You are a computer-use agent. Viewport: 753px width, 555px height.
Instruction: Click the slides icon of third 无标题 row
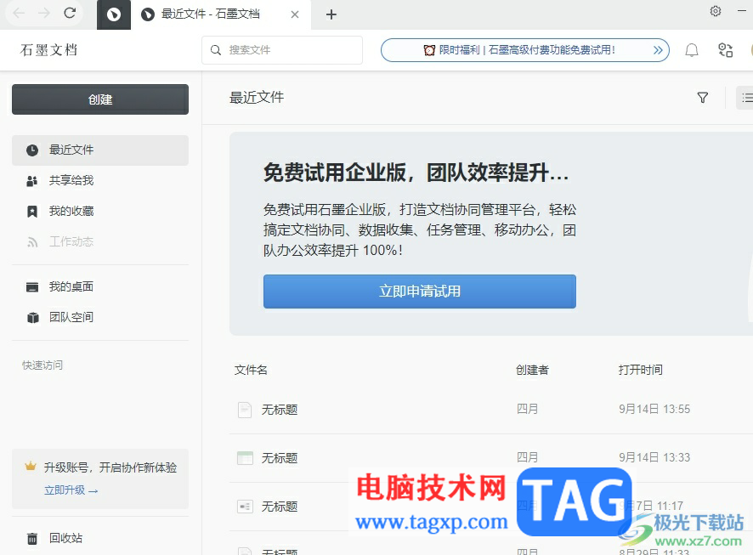coord(245,507)
